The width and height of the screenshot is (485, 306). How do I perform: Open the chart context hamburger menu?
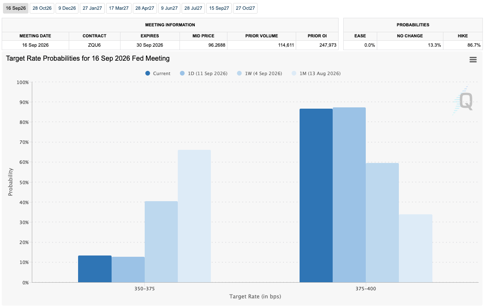coord(473,60)
